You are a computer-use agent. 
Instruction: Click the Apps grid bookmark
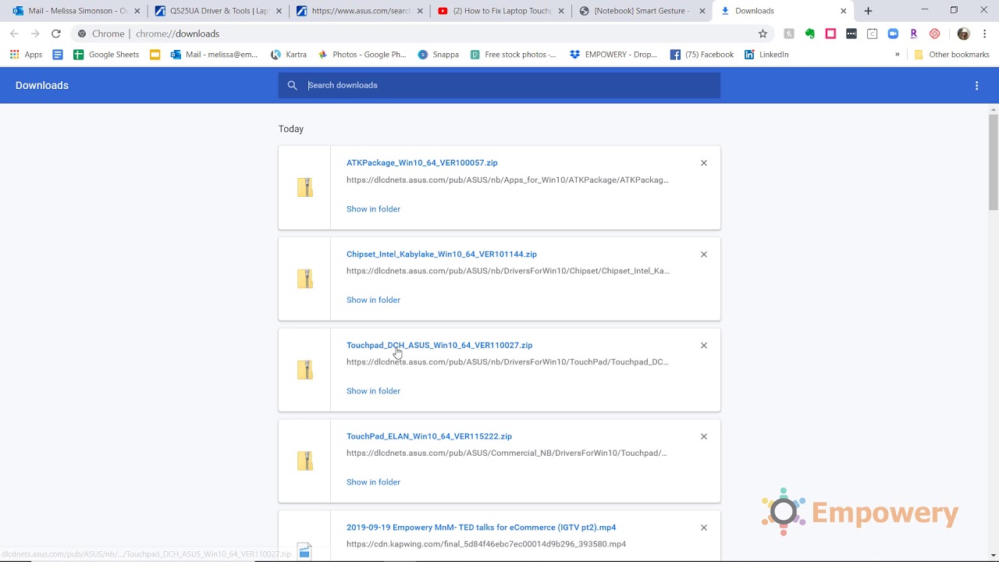[26, 55]
